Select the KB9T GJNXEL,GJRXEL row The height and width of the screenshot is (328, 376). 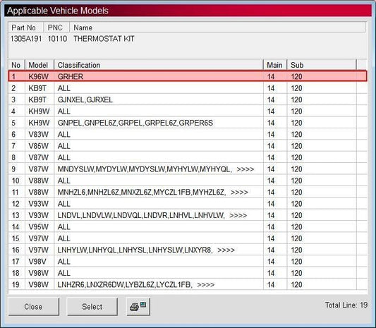click(x=188, y=99)
